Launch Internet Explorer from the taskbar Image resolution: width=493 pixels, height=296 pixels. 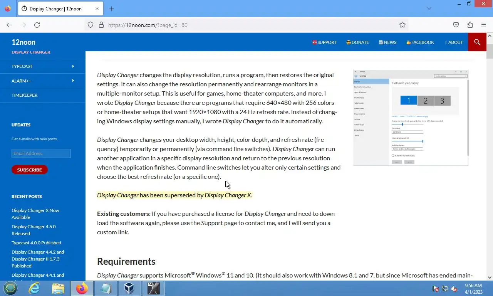(x=34, y=288)
